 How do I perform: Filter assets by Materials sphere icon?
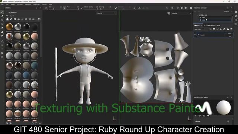click(7, 19)
